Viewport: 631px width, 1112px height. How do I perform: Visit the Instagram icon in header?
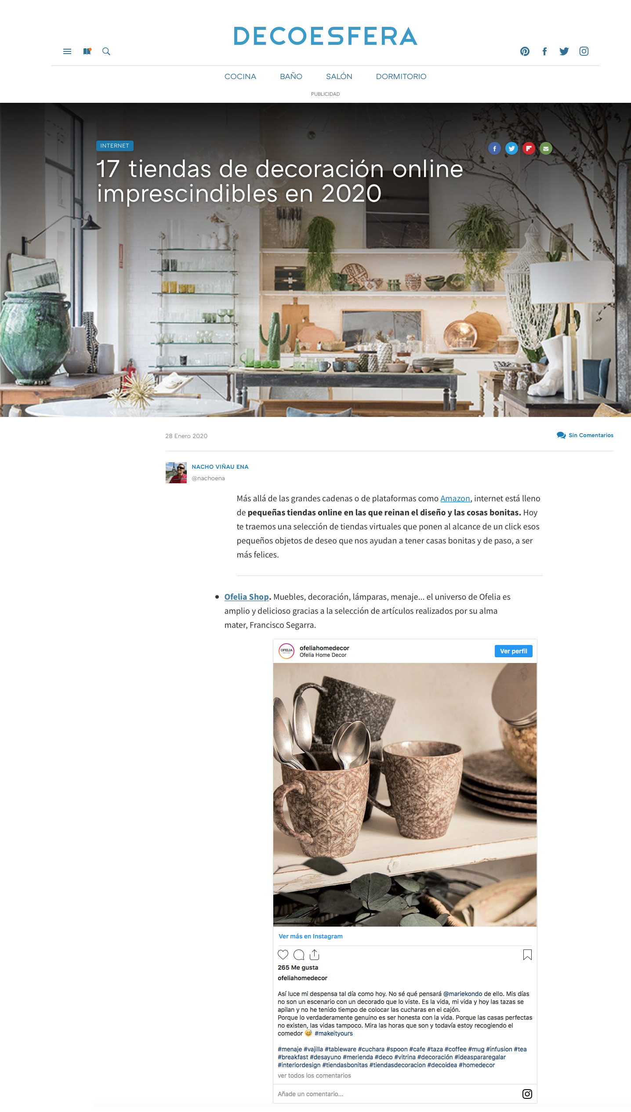[584, 51]
